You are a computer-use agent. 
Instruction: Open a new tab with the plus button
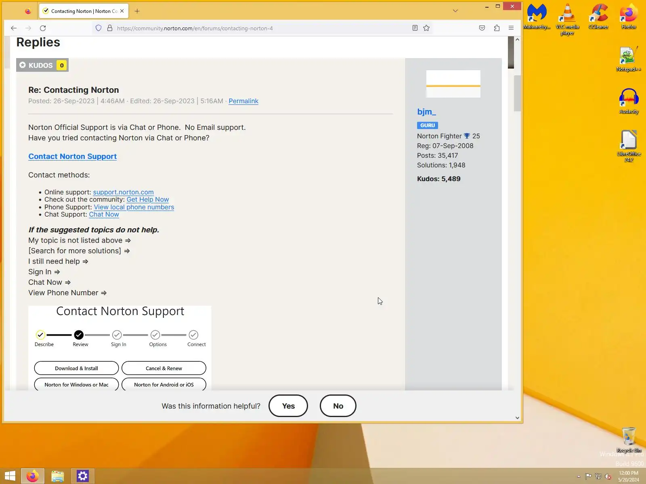[137, 11]
